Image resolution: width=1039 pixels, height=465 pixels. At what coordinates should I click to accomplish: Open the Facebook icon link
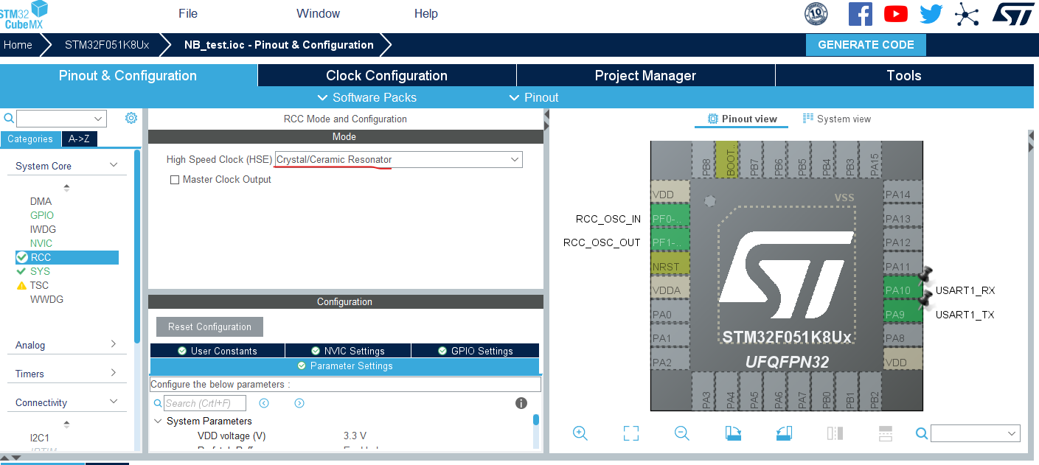point(860,13)
